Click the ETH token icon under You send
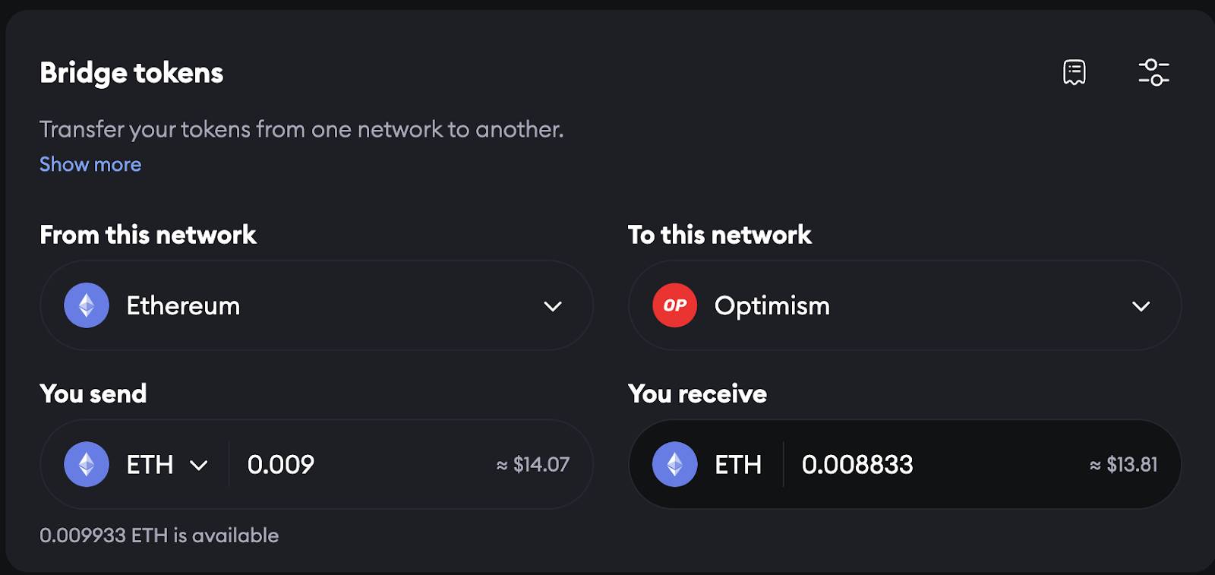The image size is (1215, 575). click(x=87, y=464)
